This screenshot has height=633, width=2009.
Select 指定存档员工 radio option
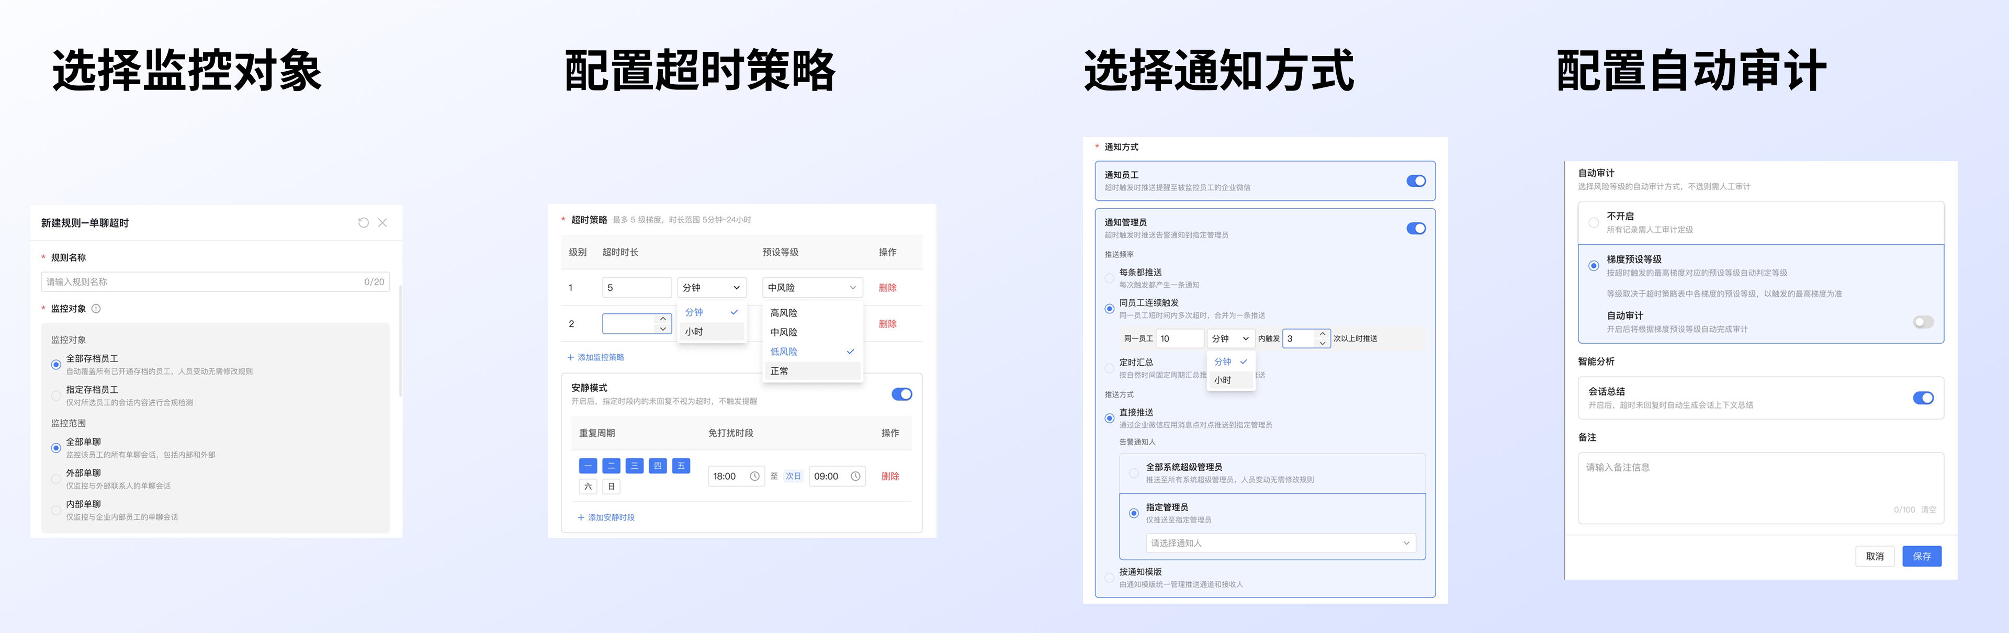coord(56,396)
